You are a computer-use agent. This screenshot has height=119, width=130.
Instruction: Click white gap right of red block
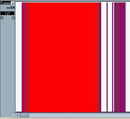pos(104,57)
